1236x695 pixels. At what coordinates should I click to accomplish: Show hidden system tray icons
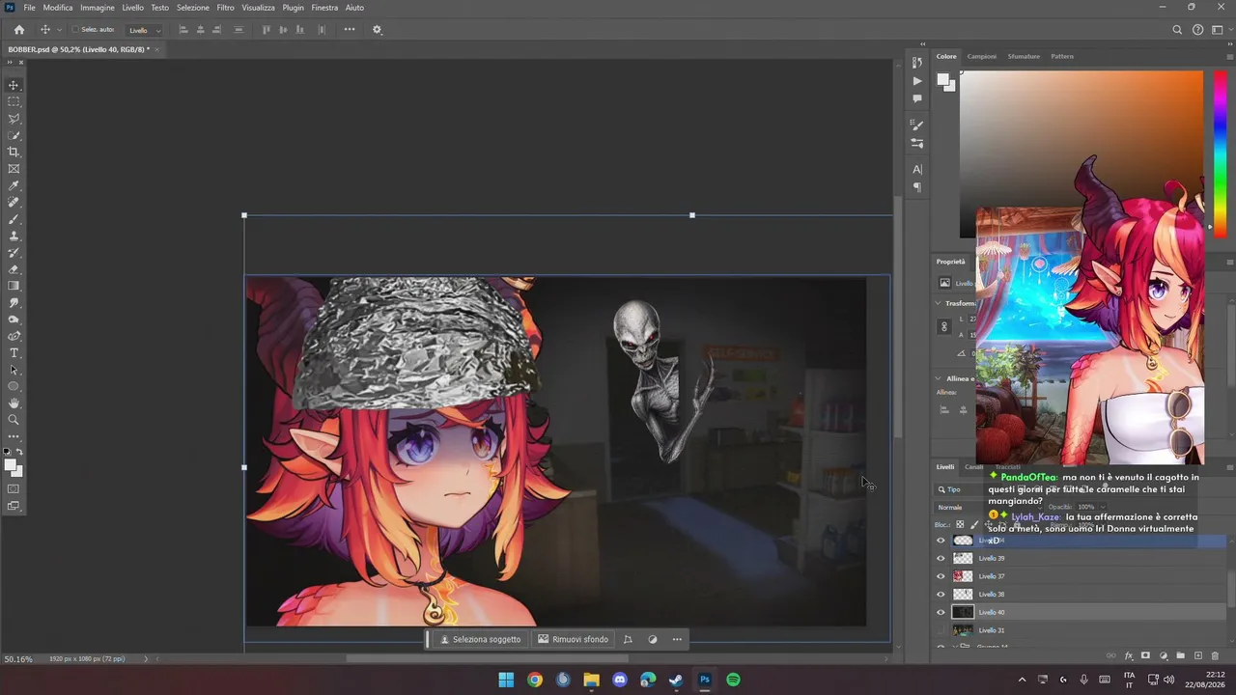(1022, 680)
